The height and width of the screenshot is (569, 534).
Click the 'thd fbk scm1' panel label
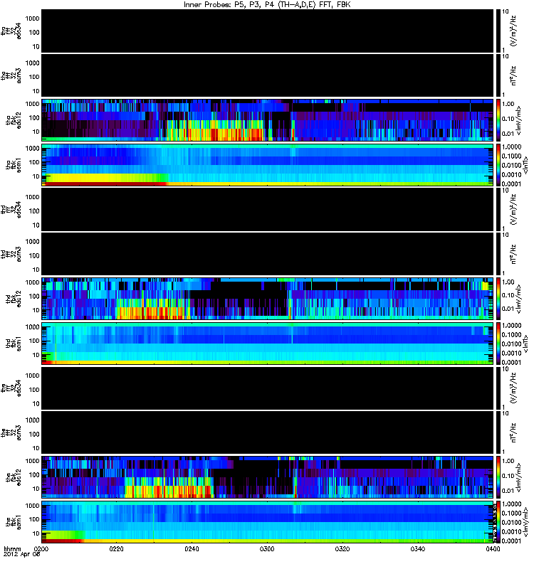[x=14, y=344]
